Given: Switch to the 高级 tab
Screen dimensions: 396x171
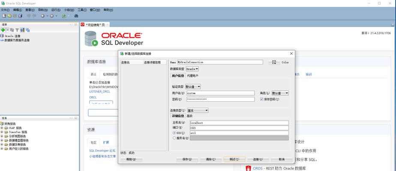Looking at the screenshot, I should [x=189, y=116].
